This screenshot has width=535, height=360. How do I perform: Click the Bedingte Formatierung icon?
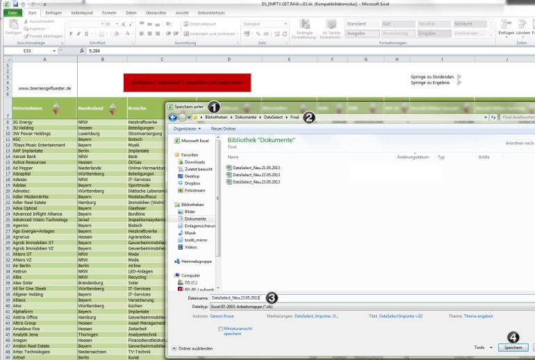click(x=304, y=24)
